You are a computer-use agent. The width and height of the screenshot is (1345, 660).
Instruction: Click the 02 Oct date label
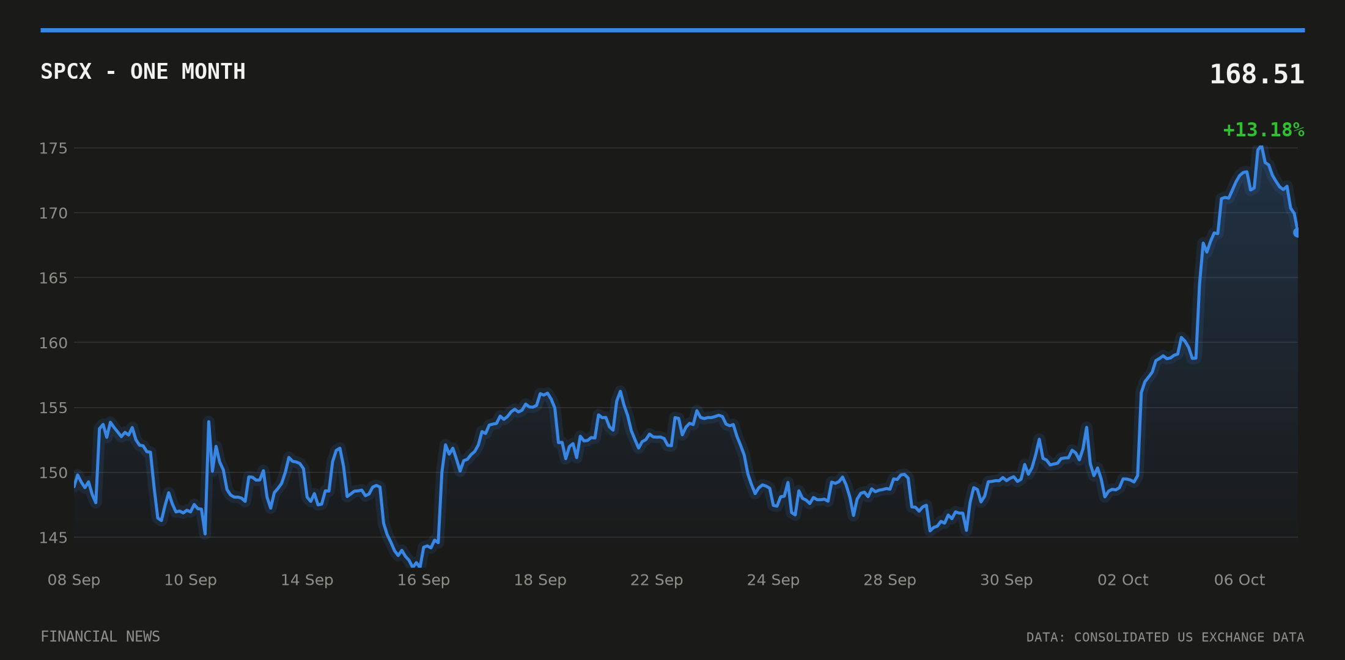pyautogui.click(x=1123, y=580)
